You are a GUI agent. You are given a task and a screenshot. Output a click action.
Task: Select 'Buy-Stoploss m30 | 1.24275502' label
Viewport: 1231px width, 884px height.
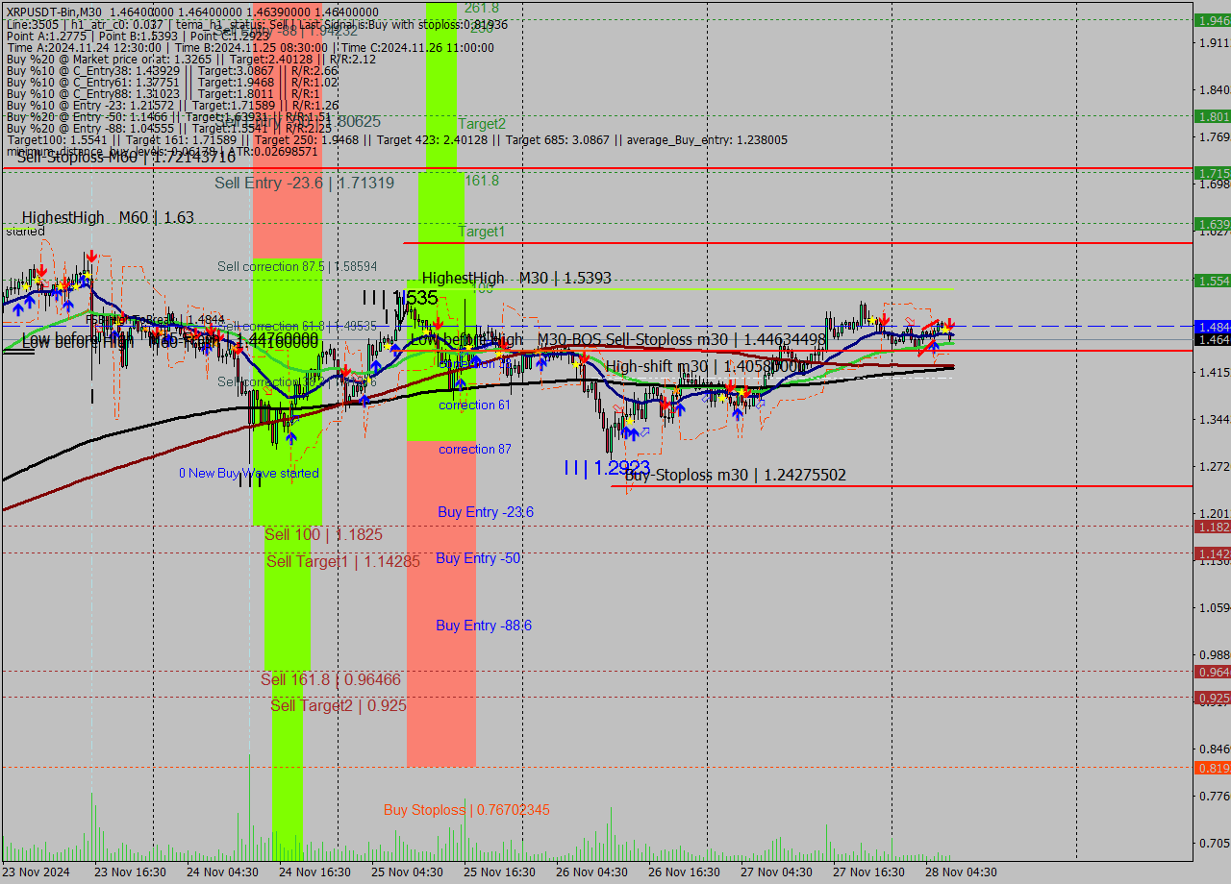coord(736,475)
